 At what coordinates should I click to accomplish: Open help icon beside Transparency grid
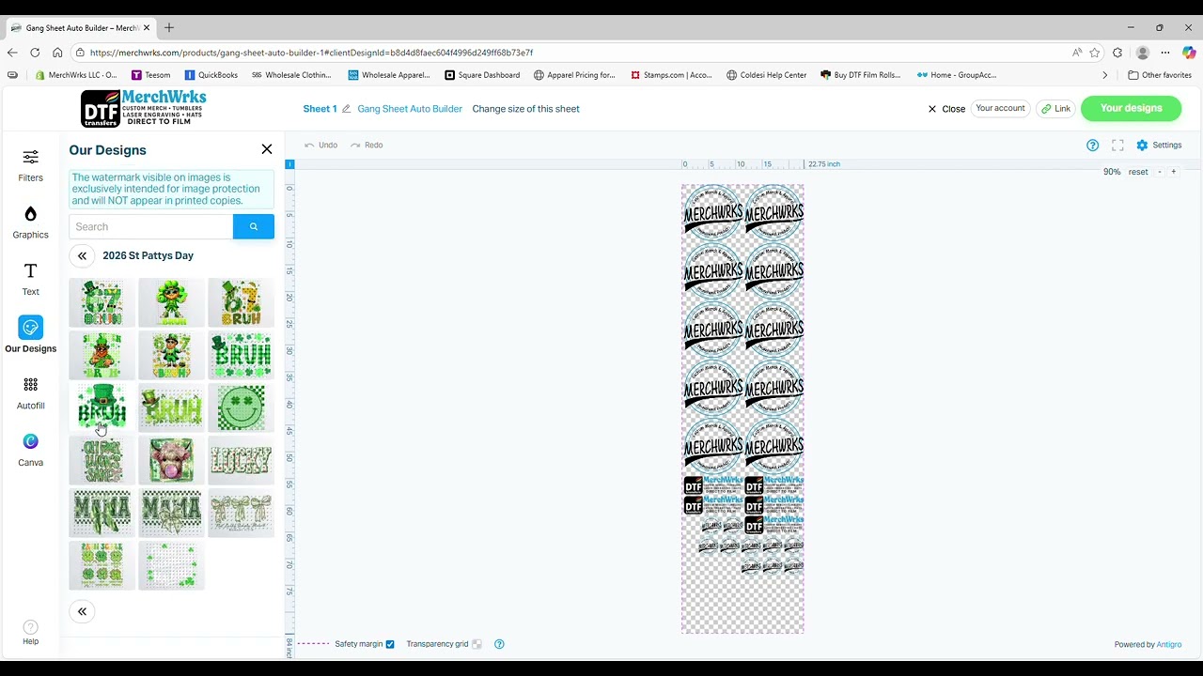(499, 644)
